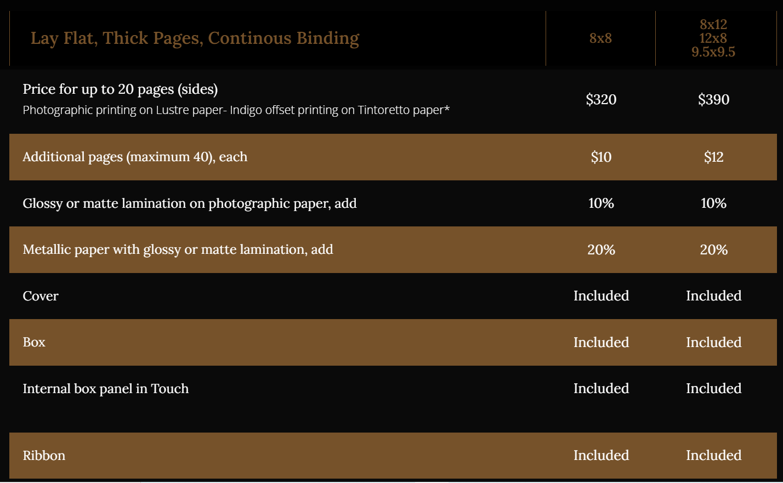The width and height of the screenshot is (783, 483).
Task: Click Included for Cover under 8x8
Action: point(601,296)
